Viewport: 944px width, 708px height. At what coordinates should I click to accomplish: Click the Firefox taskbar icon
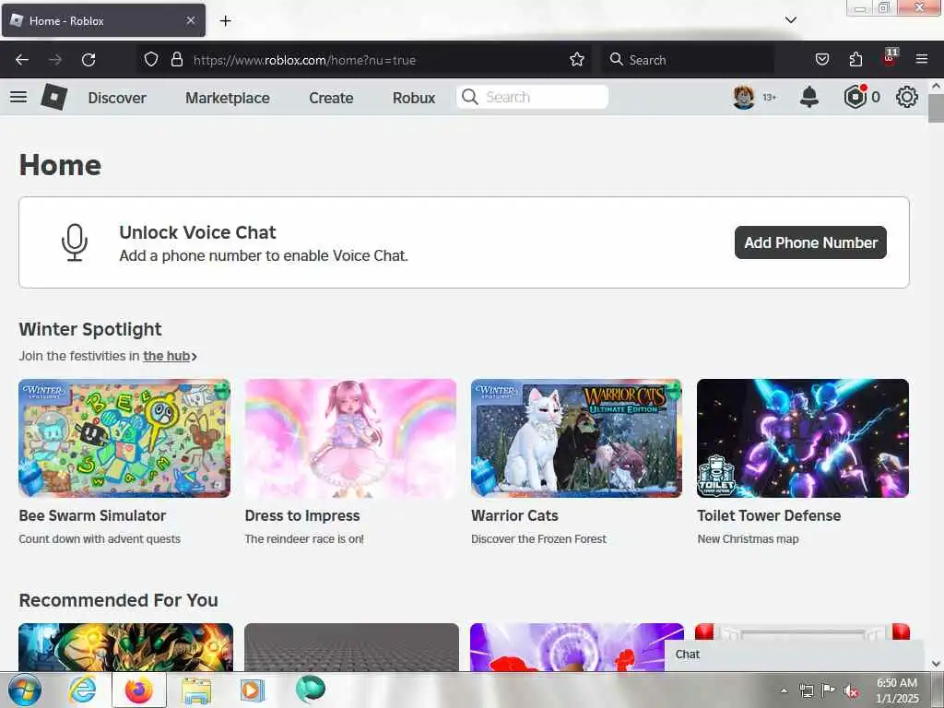[x=139, y=690]
